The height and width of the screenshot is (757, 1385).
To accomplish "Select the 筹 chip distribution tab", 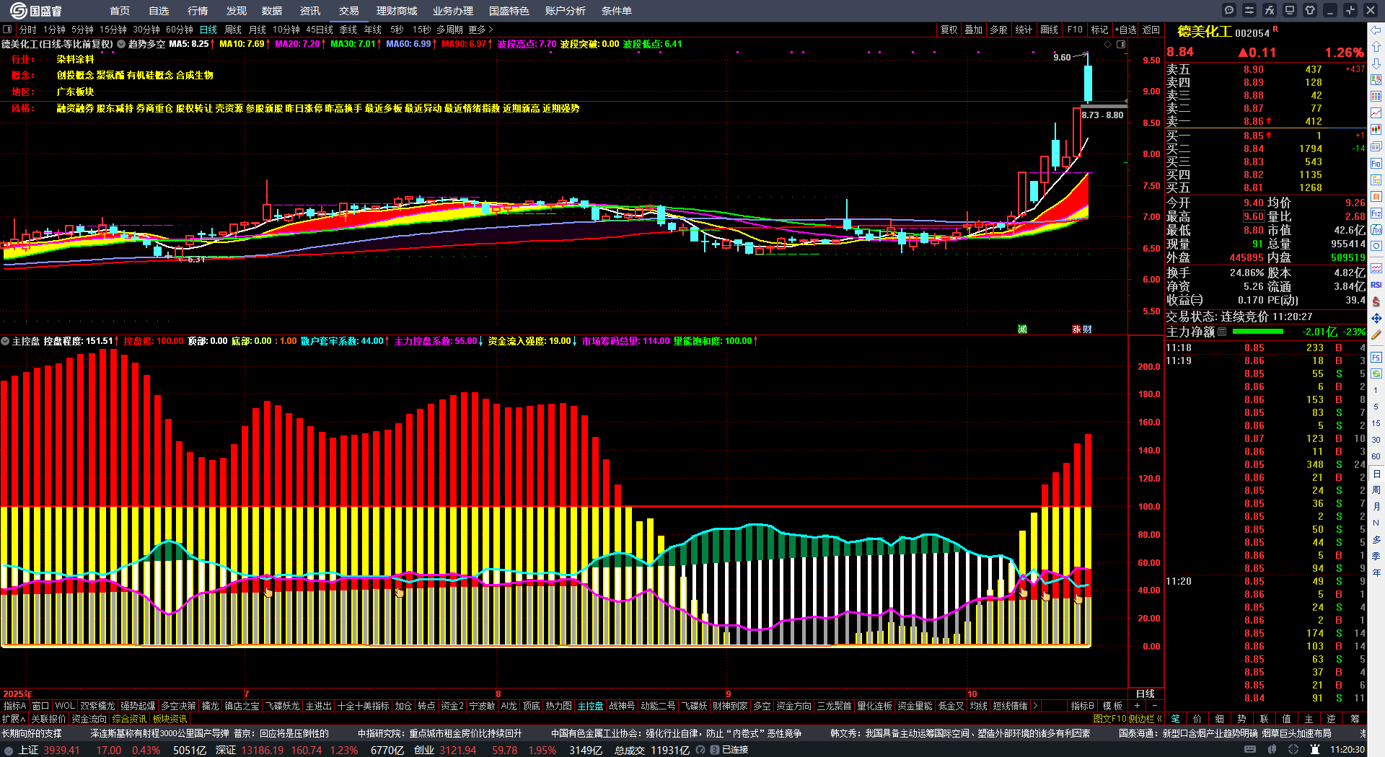I will (1355, 719).
